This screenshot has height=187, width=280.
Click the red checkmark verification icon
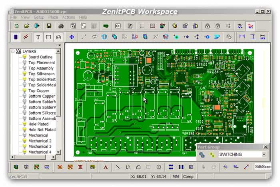(250, 26)
